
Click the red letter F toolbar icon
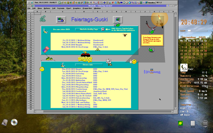tap(113, 3)
